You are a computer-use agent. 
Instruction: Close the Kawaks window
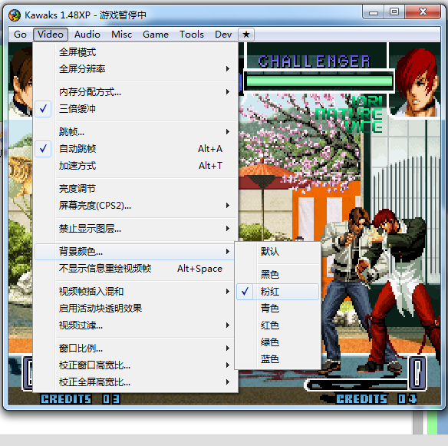pos(423,12)
